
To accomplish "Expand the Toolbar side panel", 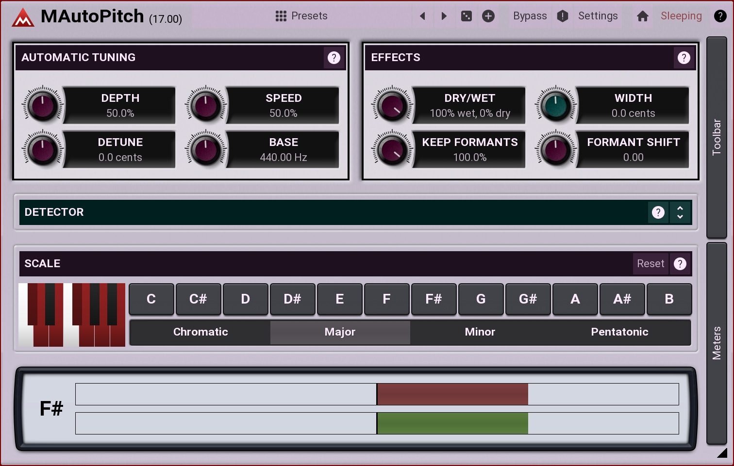I will 717,137.
